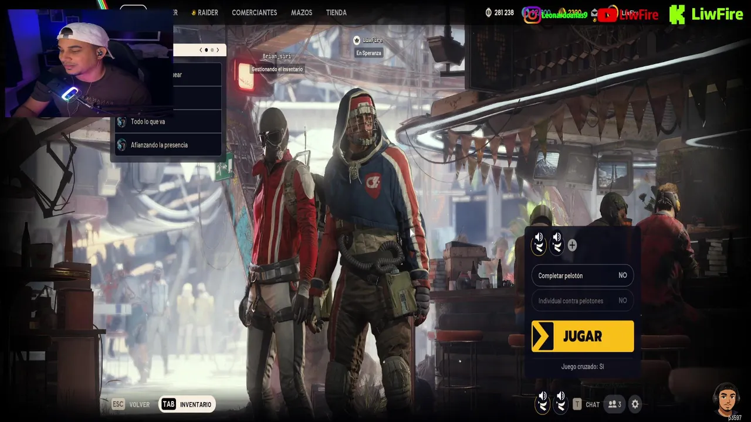Start match with JUGAR button
Image resolution: width=751 pixels, height=422 pixels.
583,336
